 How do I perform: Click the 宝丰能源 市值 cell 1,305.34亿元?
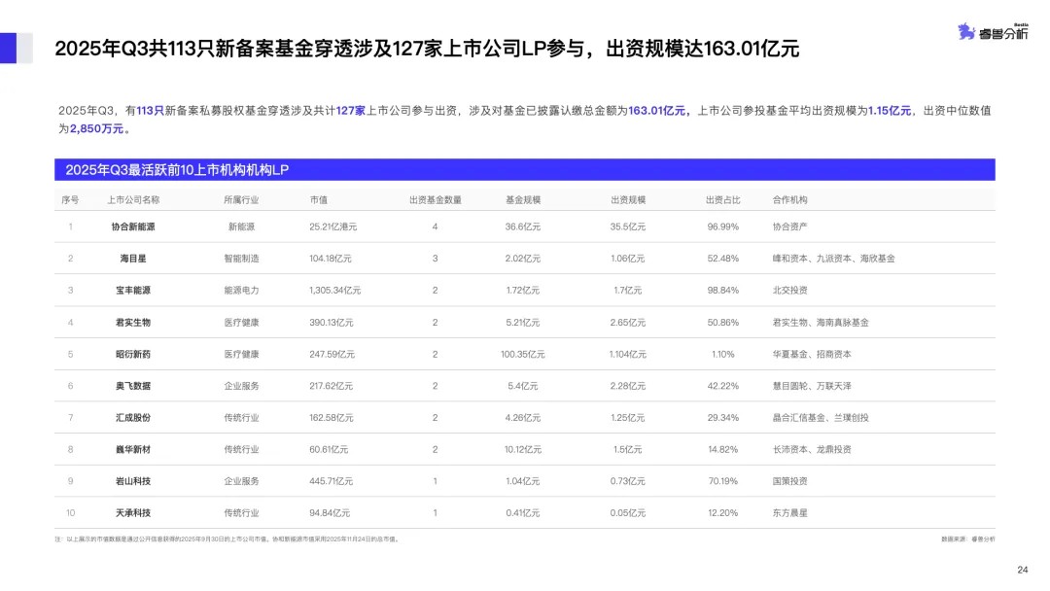click(336, 290)
